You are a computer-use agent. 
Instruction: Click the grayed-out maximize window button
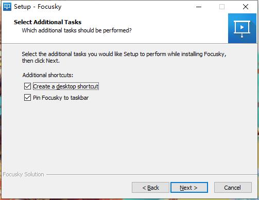point(222,7)
